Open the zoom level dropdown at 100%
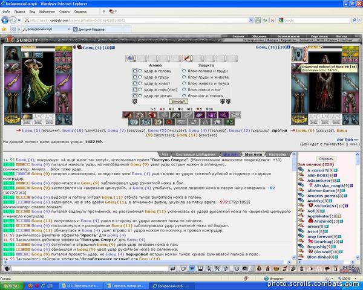This screenshot has height=290, width=363. click(355, 279)
